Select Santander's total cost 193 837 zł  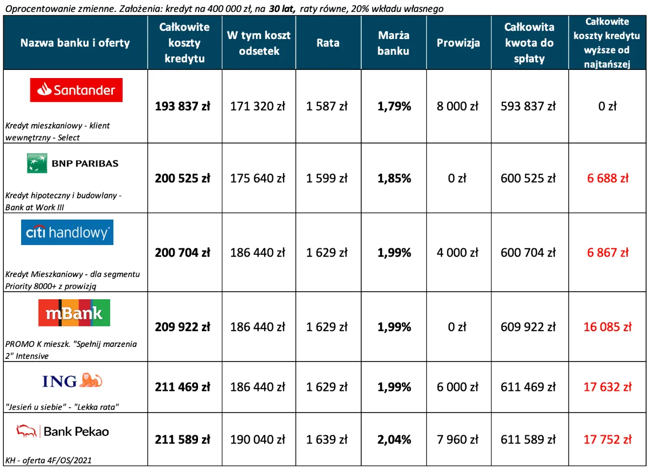point(182,106)
